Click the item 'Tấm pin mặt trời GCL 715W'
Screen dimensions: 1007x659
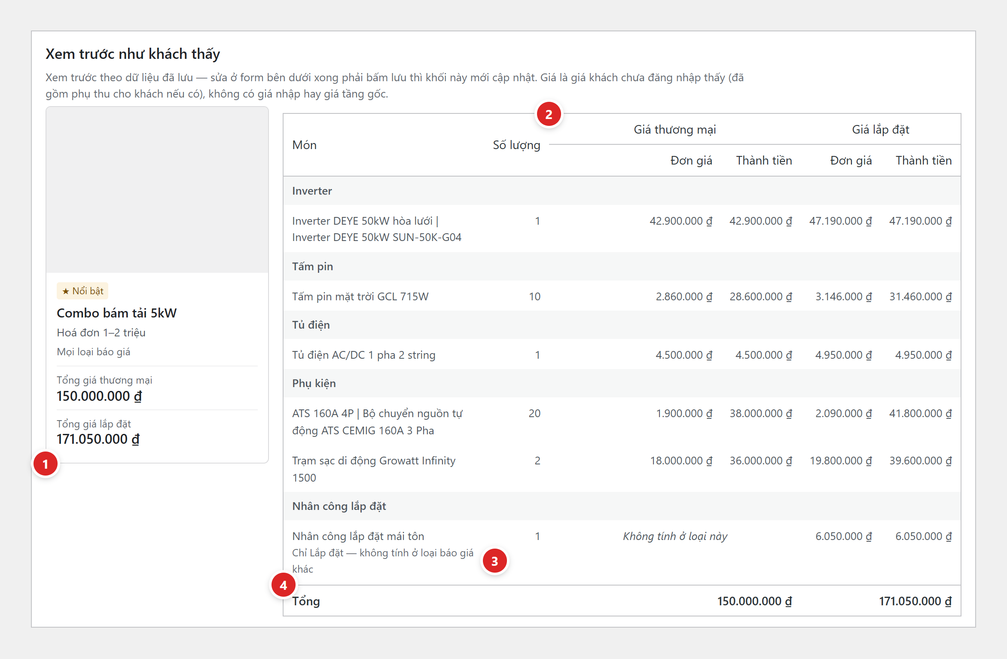tap(360, 296)
